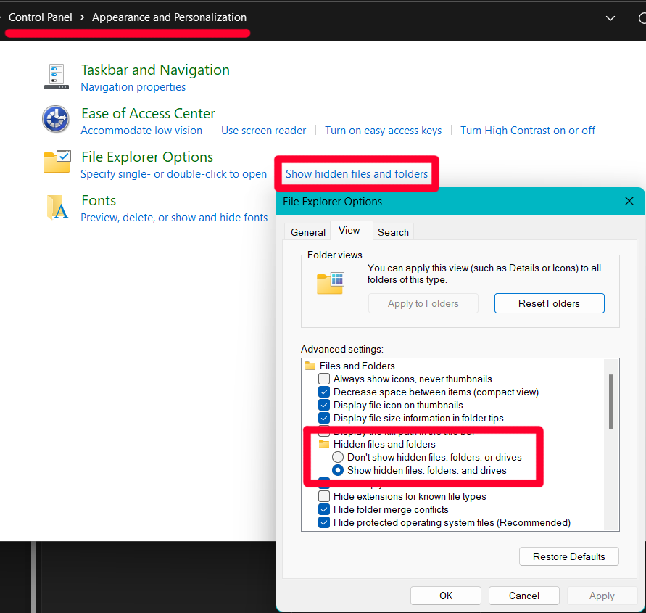Click Control Panel in the breadcrumb
The height and width of the screenshot is (613, 646).
(41, 17)
